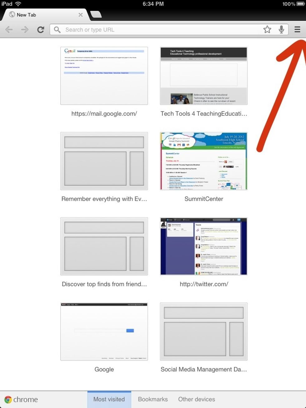Screen dimensions: 306x408
Task: Click the back navigation arrow
Action: point(9,29)
